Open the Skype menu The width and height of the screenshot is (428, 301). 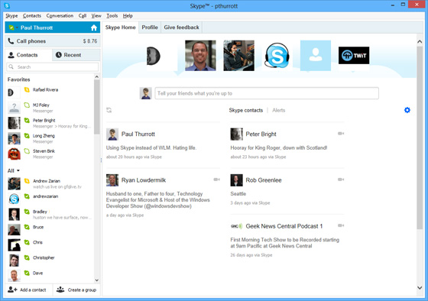coord(11,16)
